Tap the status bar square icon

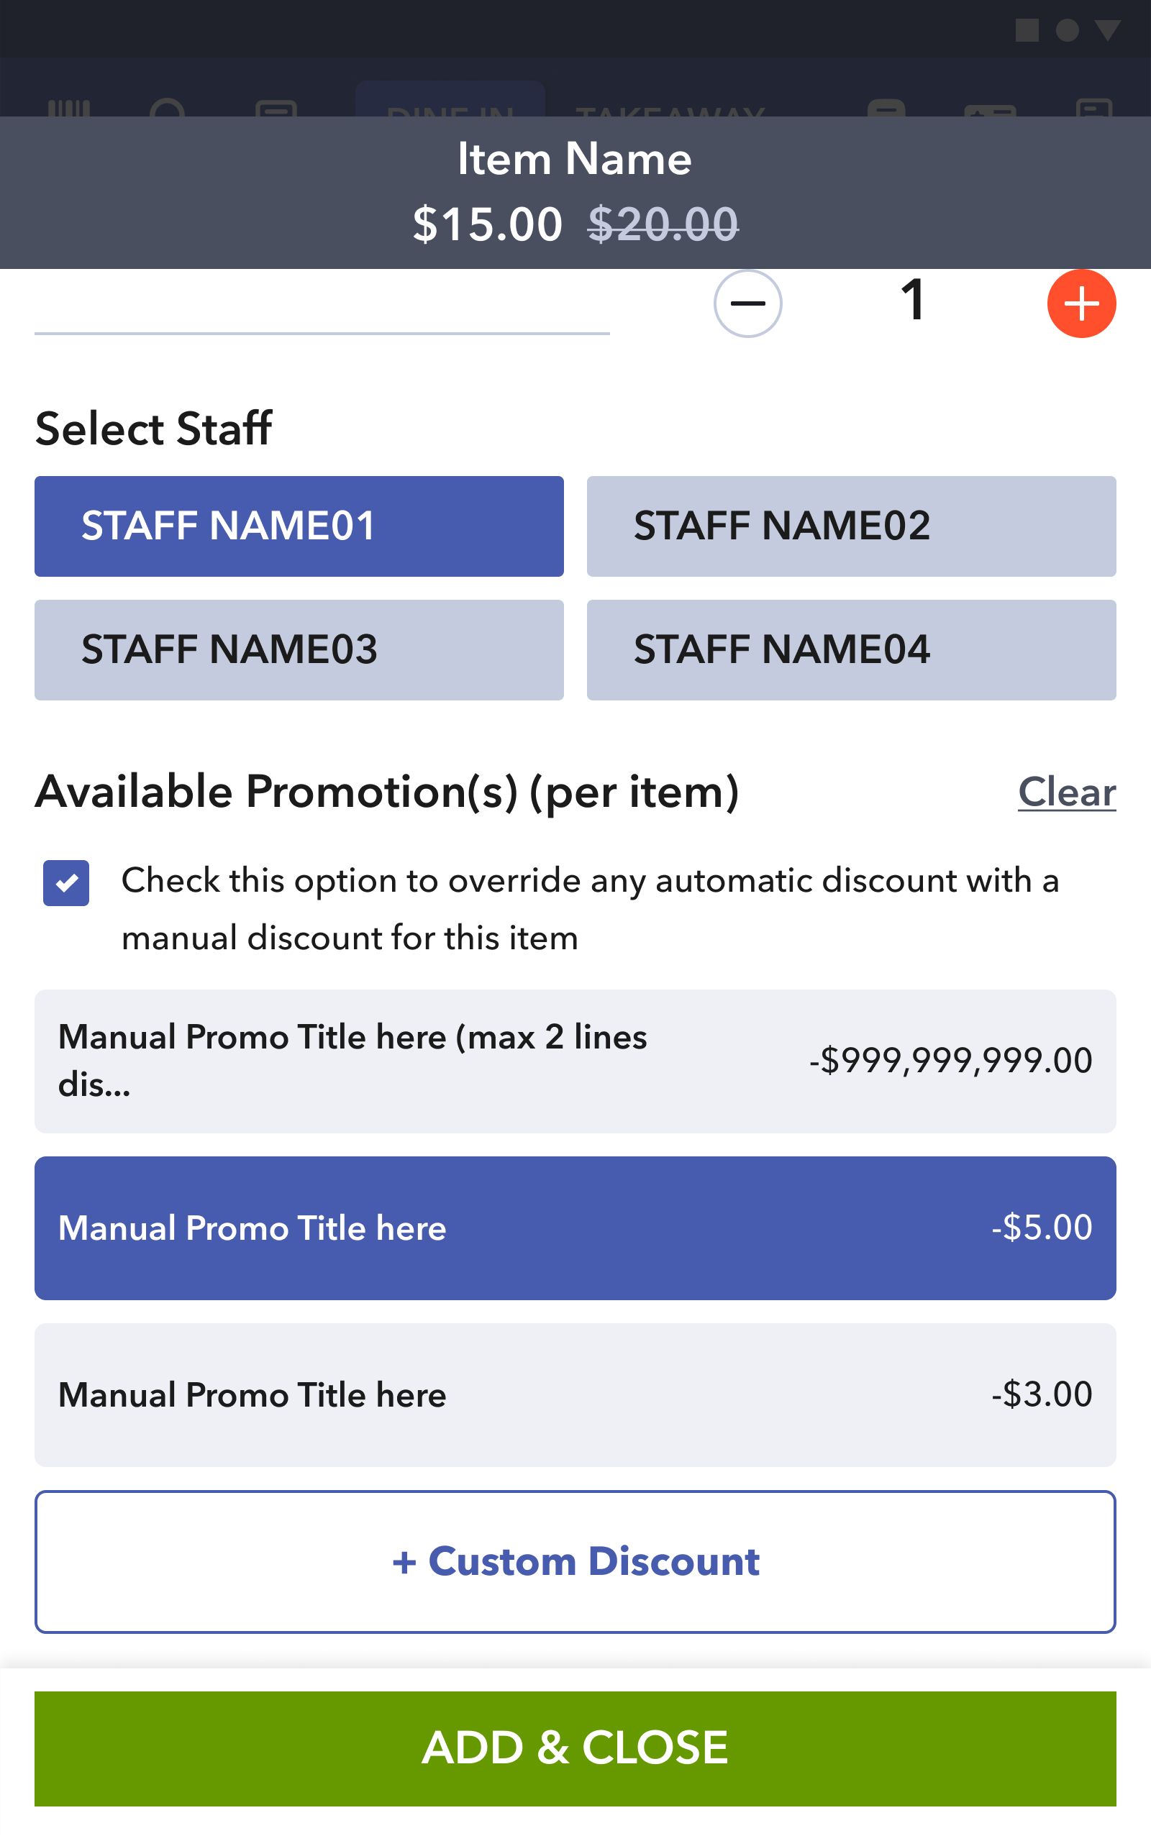pos(1027,30)
